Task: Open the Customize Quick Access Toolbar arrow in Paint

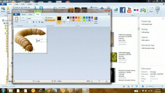Action: click(26, 11)
